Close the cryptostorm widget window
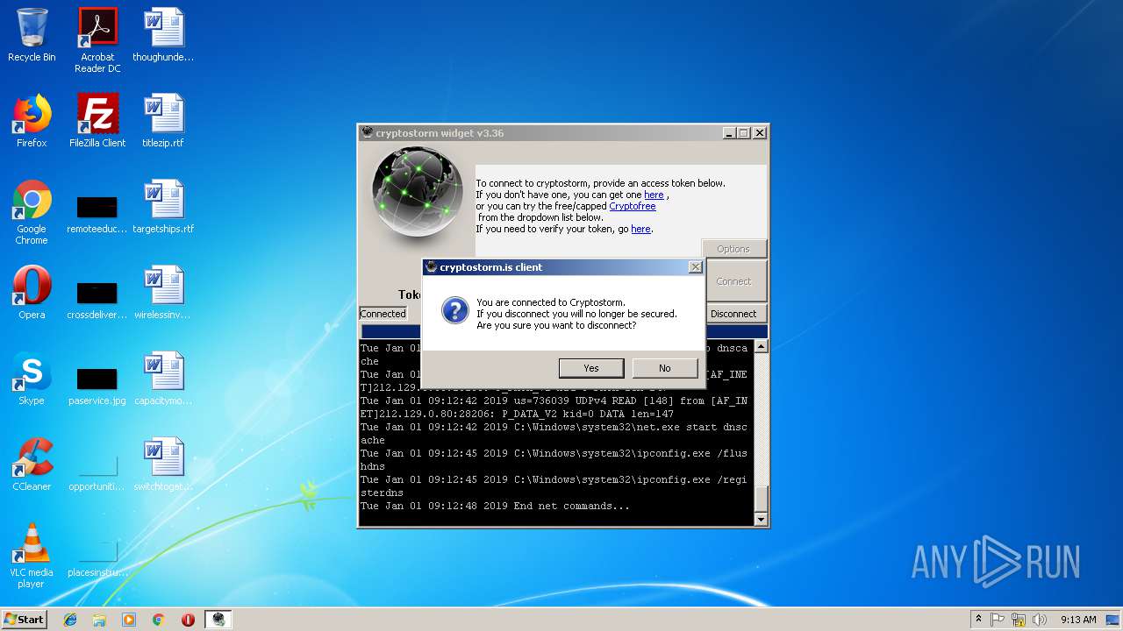1123x631 pixels. coord(760,133)
